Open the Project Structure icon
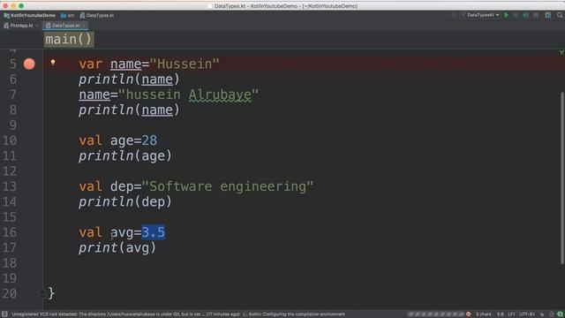Screen dimensions: 565x318 (x=548, y=15)
